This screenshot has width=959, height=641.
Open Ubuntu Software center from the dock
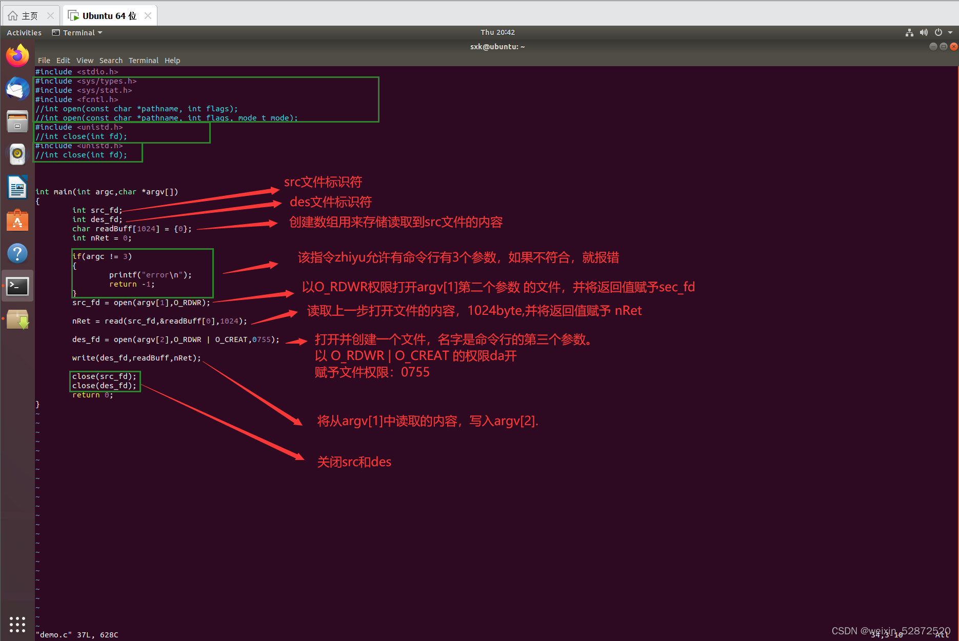(17, 220)
